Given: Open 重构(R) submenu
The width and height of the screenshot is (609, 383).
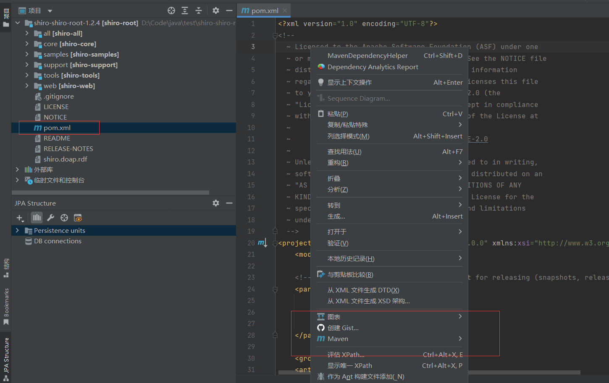Looking at the screenshot, I should (x=389, y=162).
